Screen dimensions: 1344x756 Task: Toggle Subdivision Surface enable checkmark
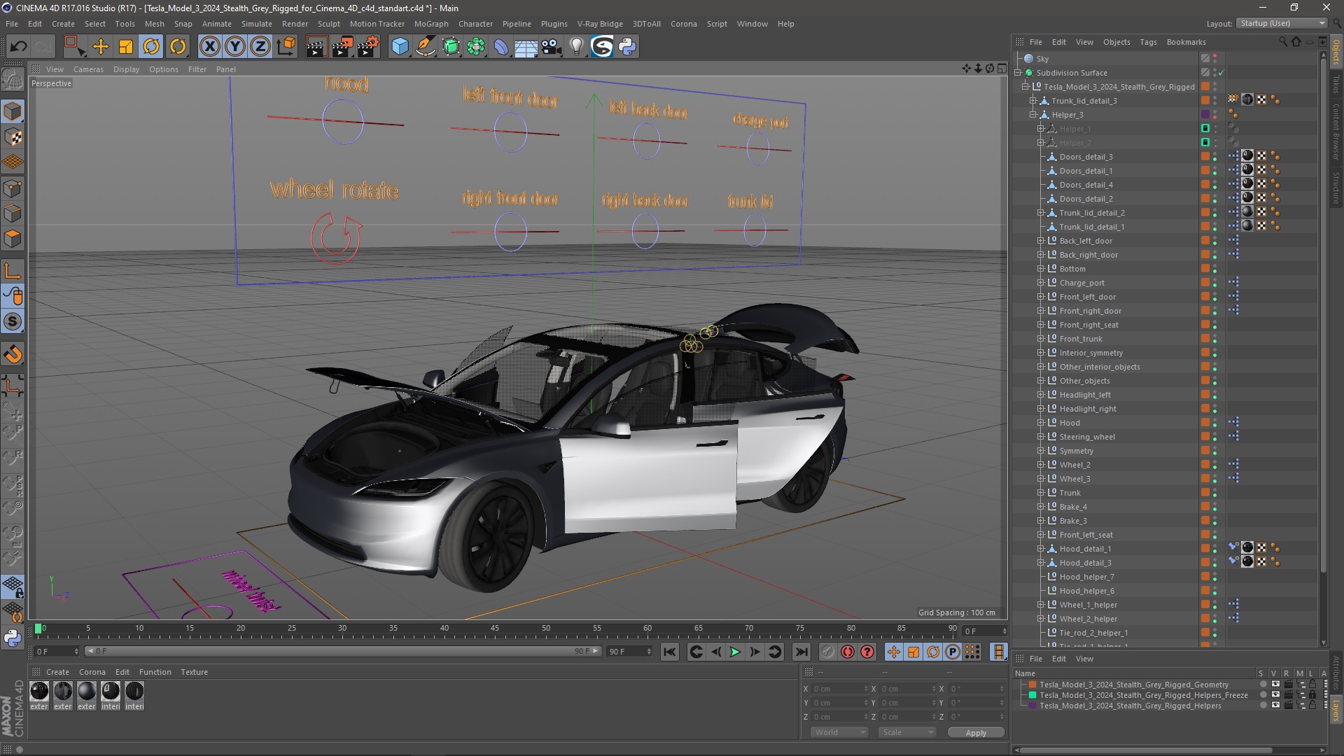tap(1221, 73)
